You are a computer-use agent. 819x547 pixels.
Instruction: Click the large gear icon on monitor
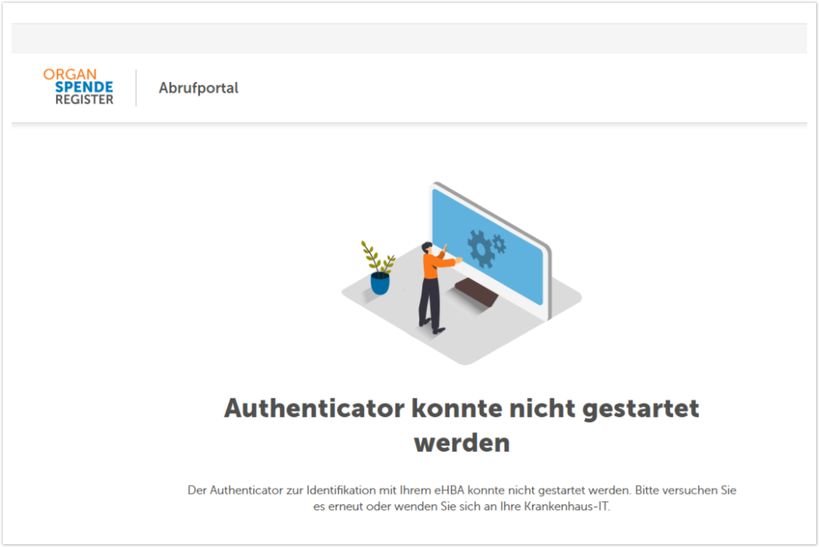coord(480,249)
